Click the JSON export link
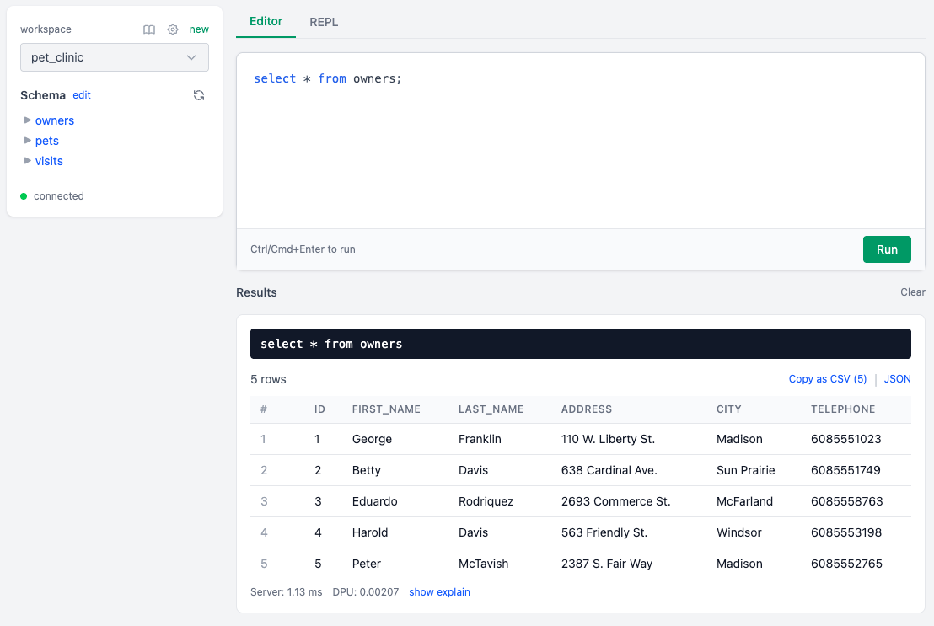The image size is (934, 626). point(897,379)
